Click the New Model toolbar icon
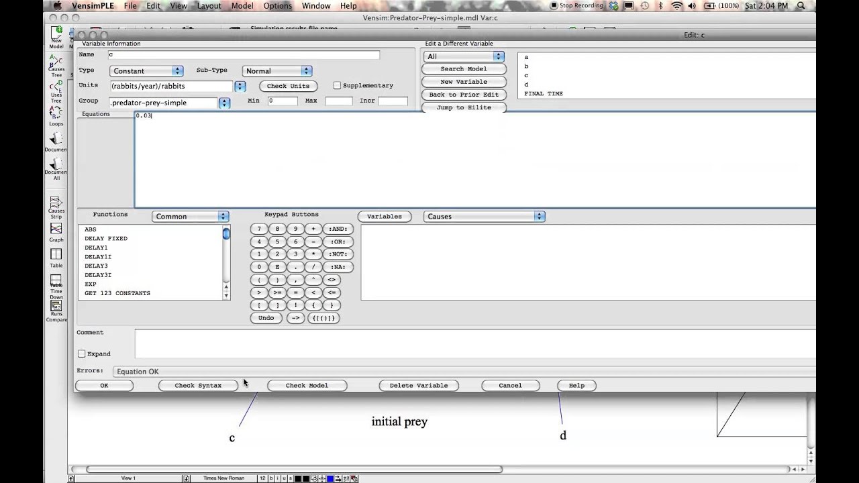The width and height of the screenshot is (859, 483). point(56,38)
